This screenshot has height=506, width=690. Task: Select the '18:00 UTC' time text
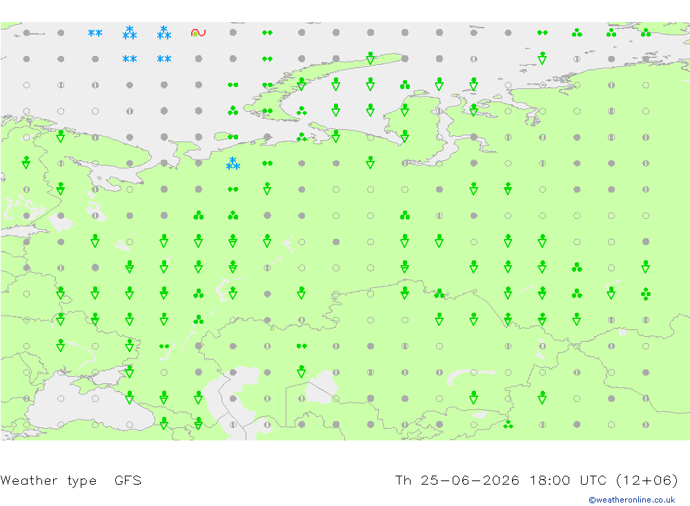click(x=568, y=480)
